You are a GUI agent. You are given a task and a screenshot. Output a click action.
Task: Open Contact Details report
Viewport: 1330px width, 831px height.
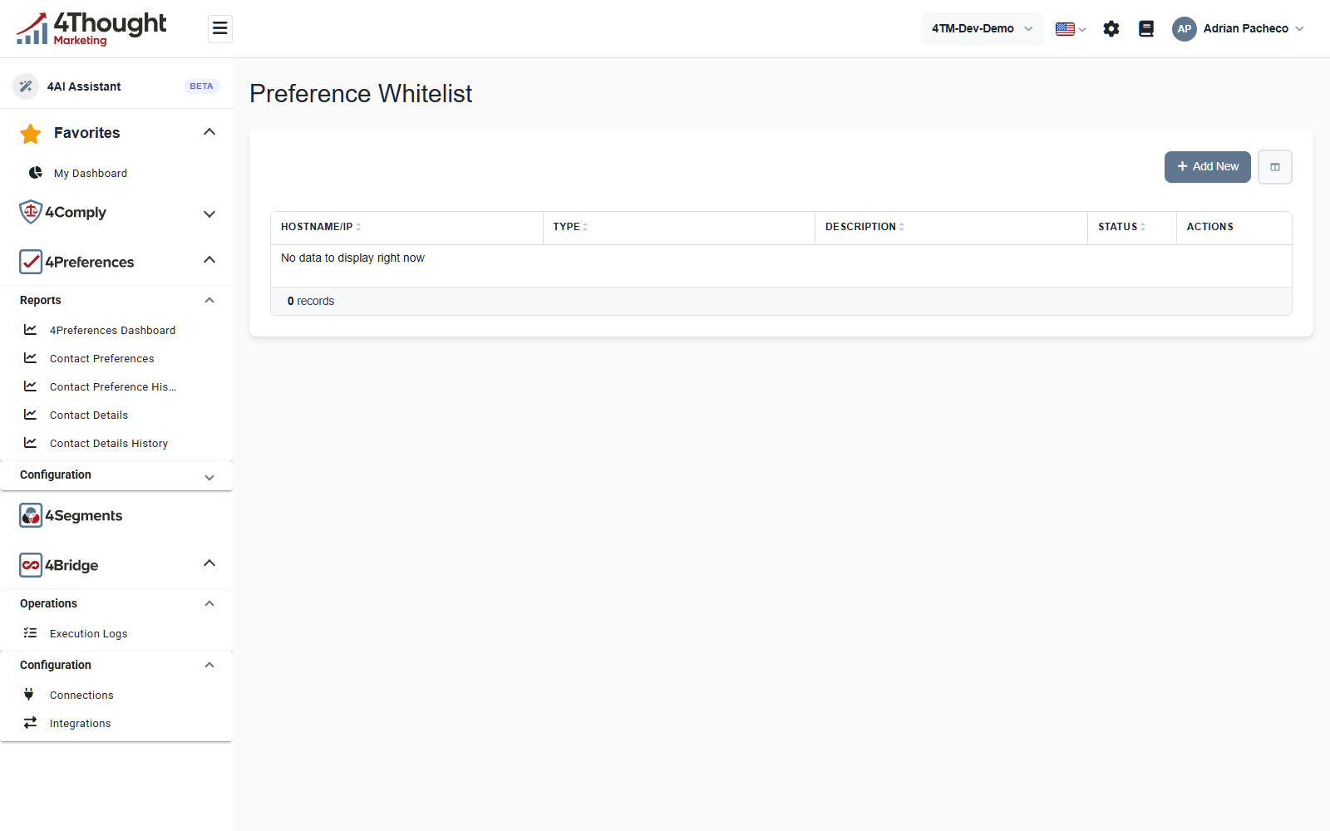point(89,415)
